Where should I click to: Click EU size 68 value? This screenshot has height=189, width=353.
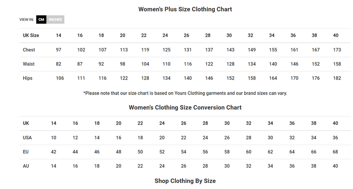click(x=335, y=152)
